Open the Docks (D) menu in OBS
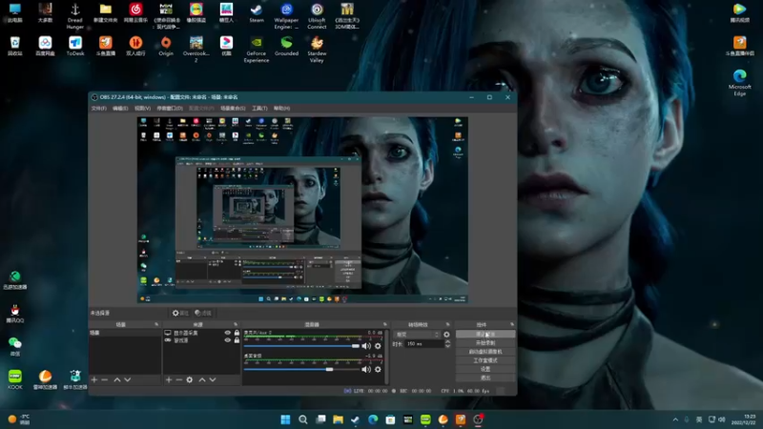The width and height of the screenshot is (763, 429). pyautogui.click(x=170, y=108)
